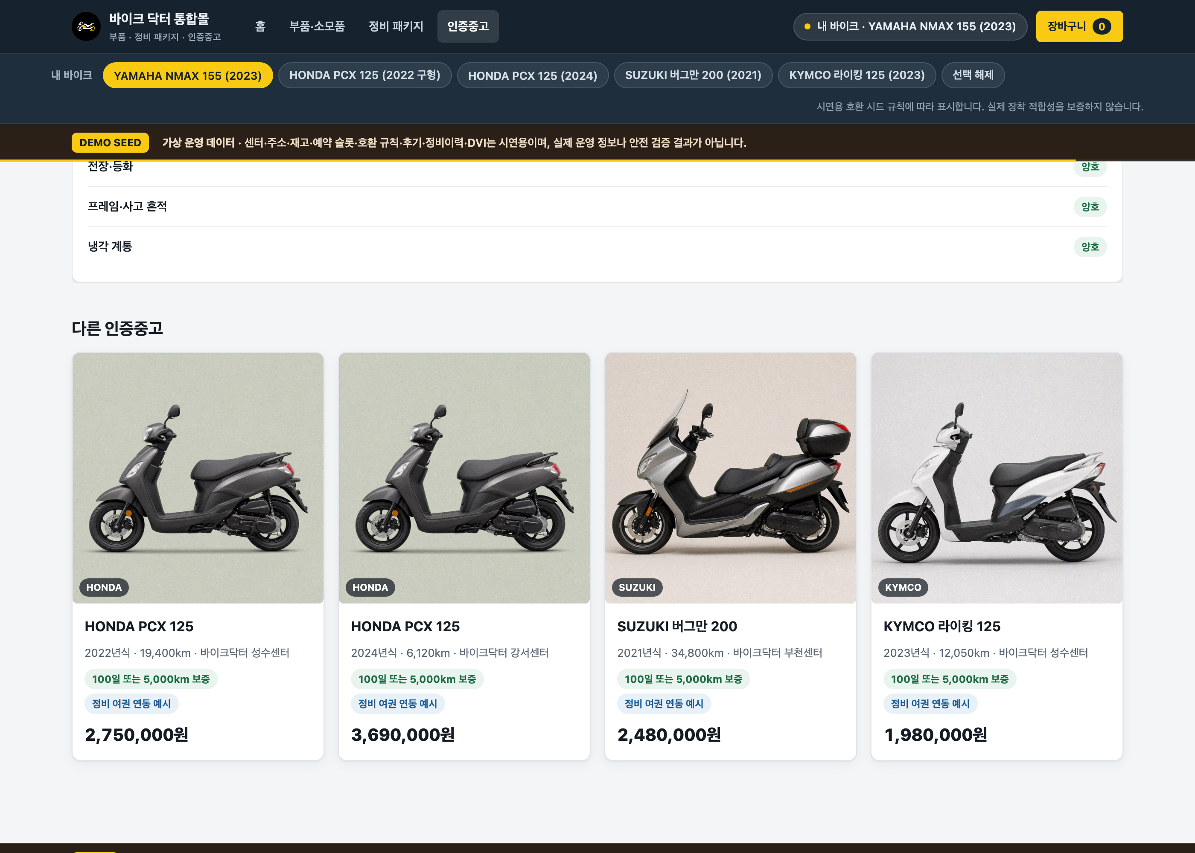
Task: Click the SUZUKI brand badge on photo
Action: (x=637, y=587)
